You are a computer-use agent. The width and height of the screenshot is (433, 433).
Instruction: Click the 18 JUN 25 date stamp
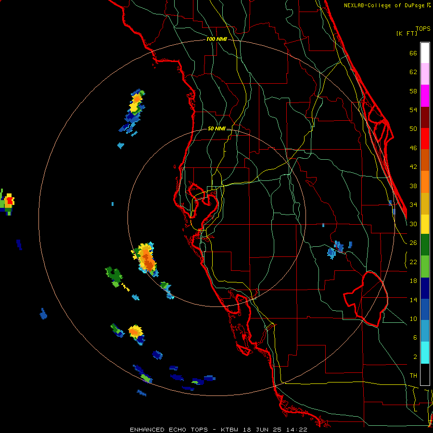click(263, 430)
